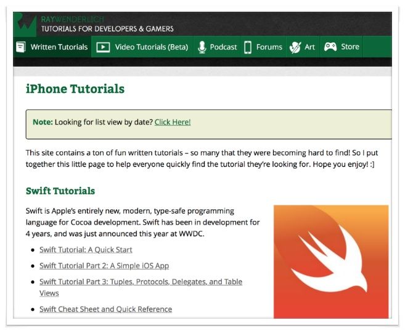Image resolution: width=405 pixels, height=331 pixels.
Task: Click the Art palette icon
Action: pos(295,47)
